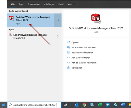
Task: Click in the taskbar search input field
Action: (x=34, y=105)
